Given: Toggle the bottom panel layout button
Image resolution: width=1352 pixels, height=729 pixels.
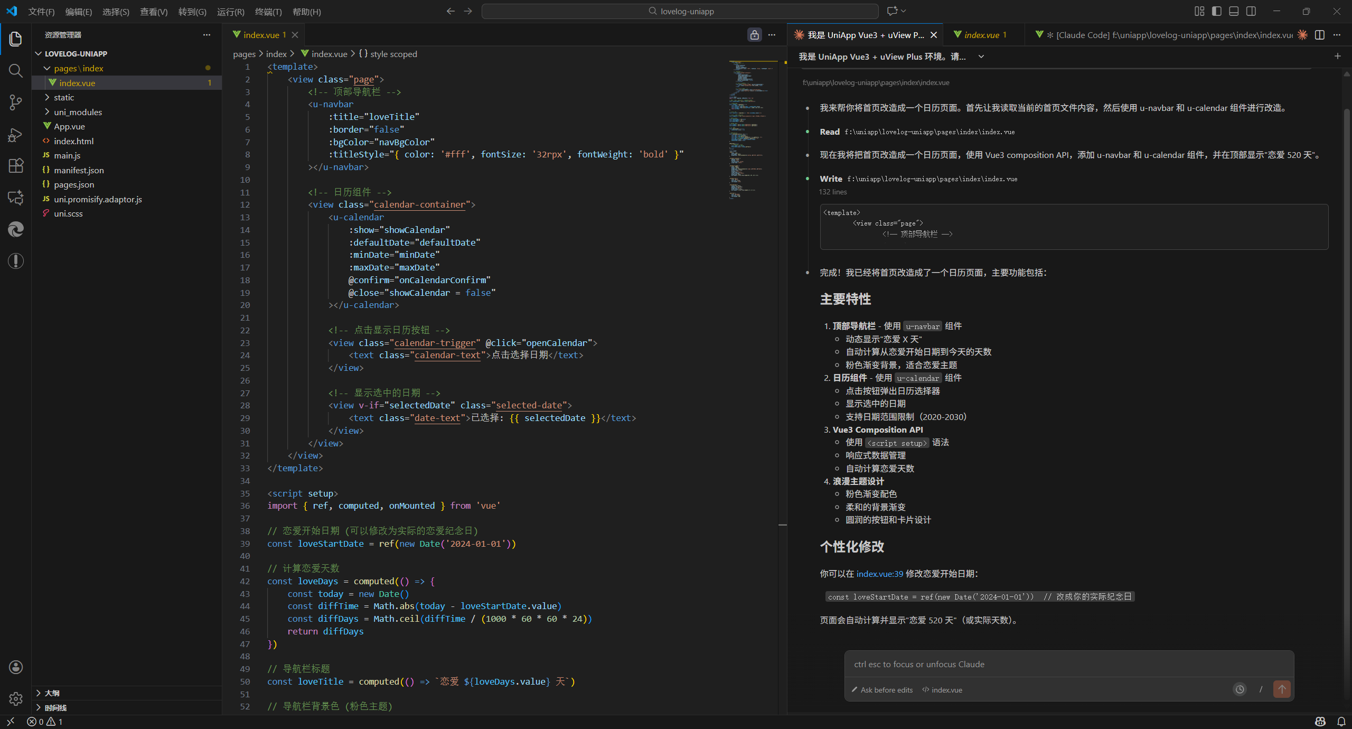Looking at the screenshot, I should pyautogui.click(x=1234, y=11).
